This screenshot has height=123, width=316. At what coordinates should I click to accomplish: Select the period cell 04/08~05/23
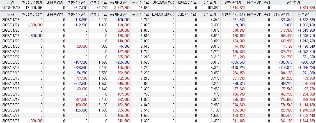click(10, 8)
